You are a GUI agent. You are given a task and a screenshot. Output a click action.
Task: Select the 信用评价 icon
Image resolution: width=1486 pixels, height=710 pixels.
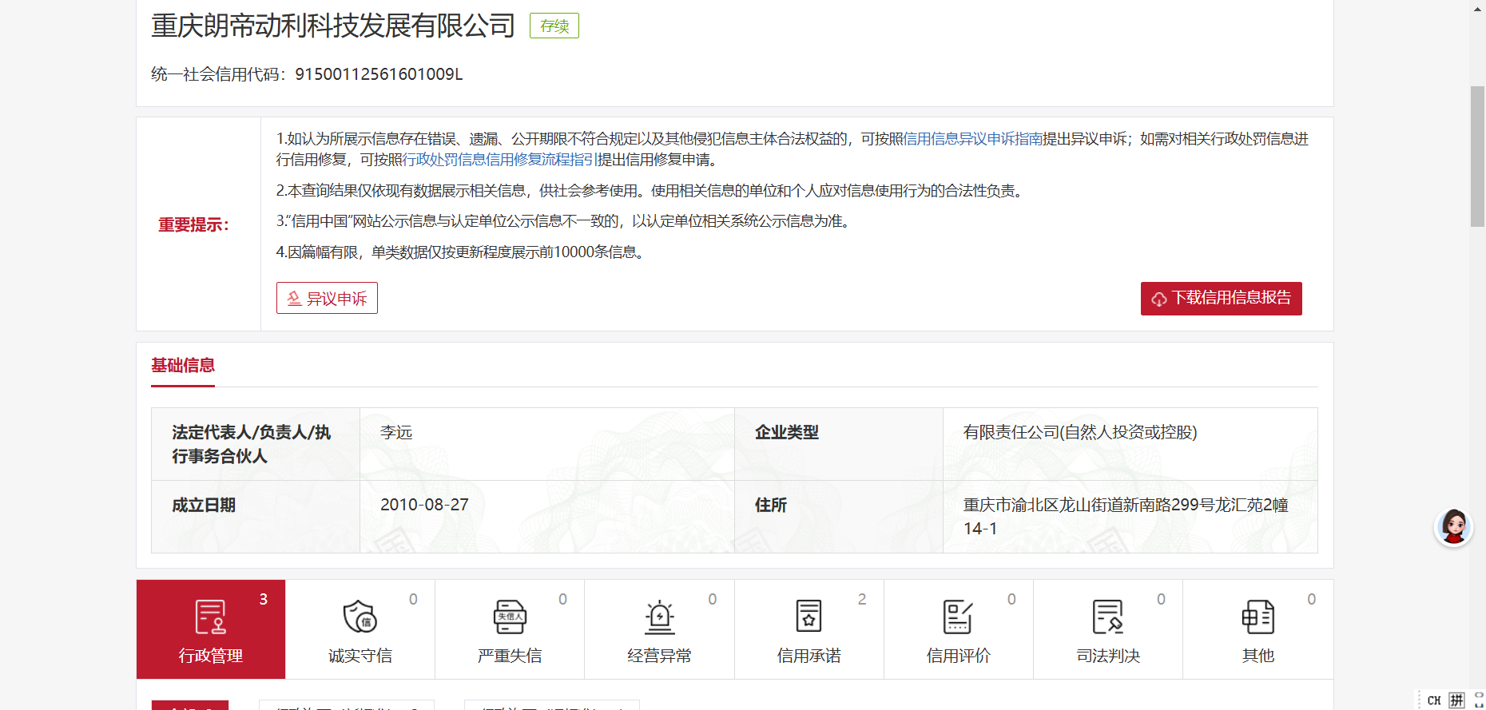pos(958,617)
